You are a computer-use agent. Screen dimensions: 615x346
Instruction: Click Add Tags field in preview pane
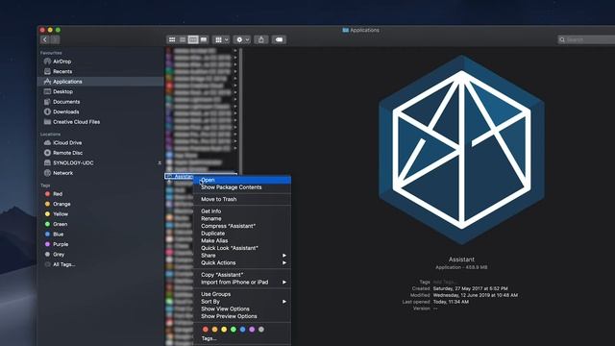click(x=444, y=282)
